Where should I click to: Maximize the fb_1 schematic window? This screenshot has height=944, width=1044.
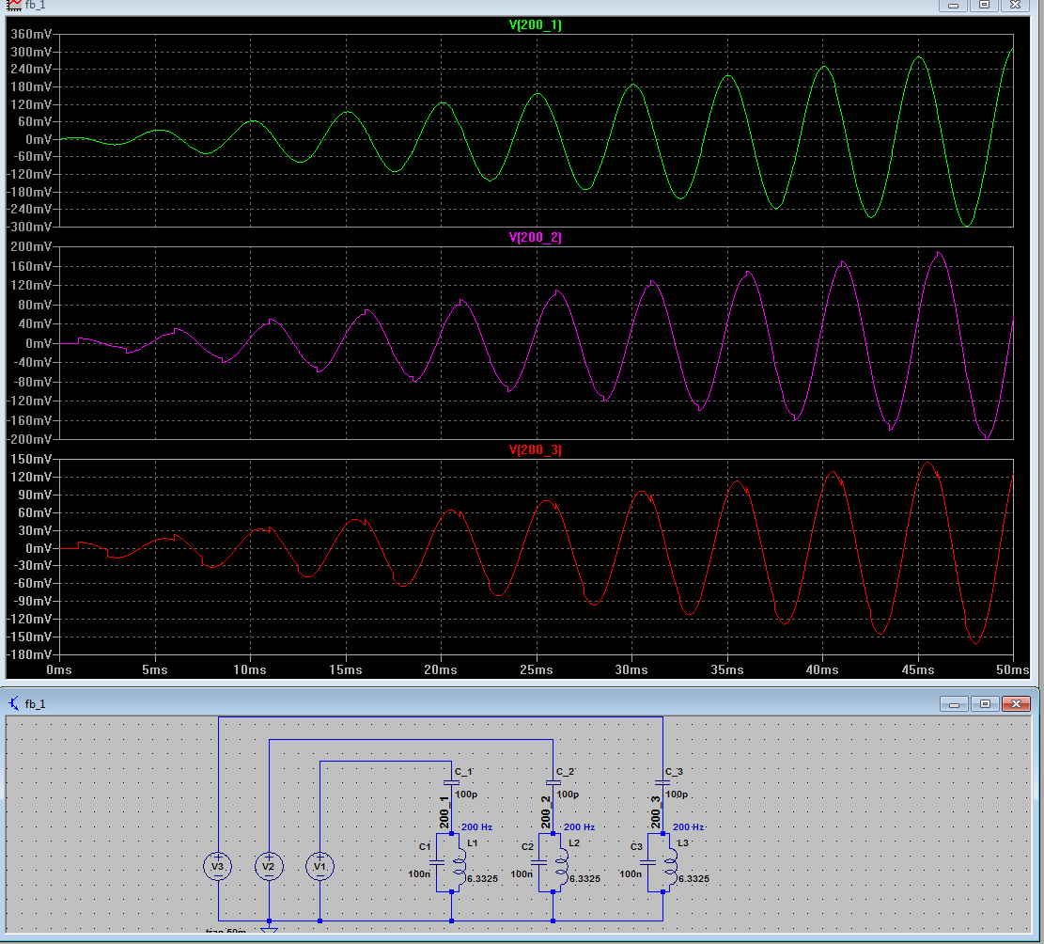[x=985, y=703]
